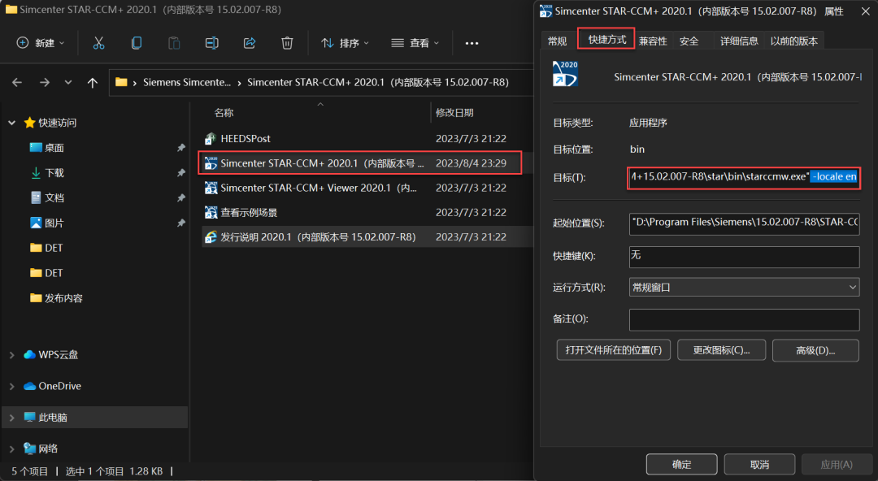The image size is (878, 481).
Task: Expand the 网络 tree node
Action: coord(11,448)
